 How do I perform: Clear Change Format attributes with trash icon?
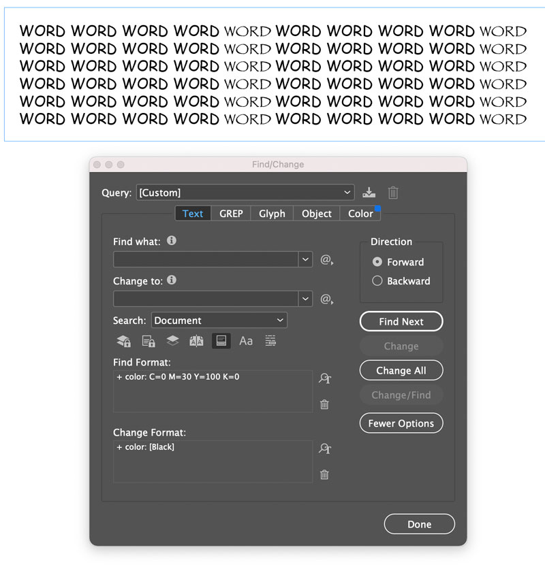pos(324,474)
